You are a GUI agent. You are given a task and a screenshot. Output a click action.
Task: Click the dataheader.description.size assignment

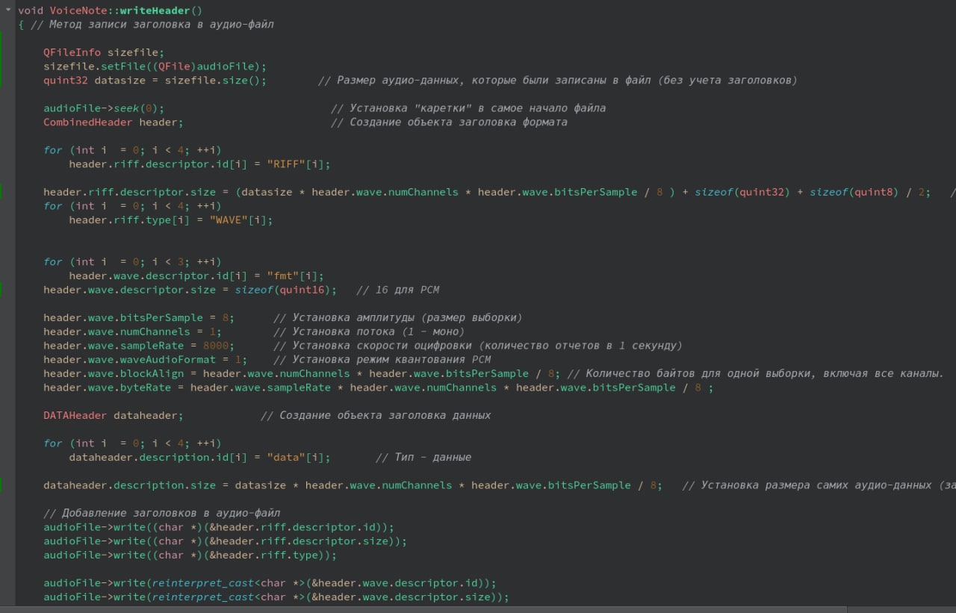coord(353,485)
